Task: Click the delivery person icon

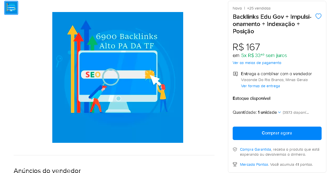Action: click(235, 74)
